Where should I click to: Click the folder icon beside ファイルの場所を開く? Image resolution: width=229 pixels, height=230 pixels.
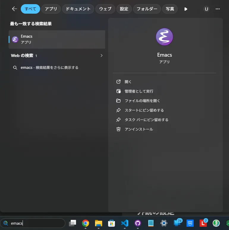click(x=119, y=101)
